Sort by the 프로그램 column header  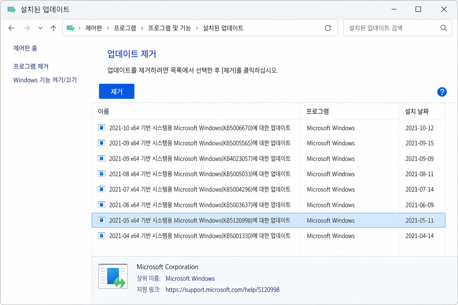click(x=349, y=111)
